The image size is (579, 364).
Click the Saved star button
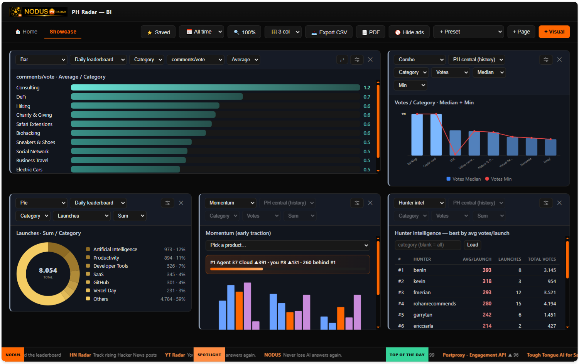(x=158, y=32)
